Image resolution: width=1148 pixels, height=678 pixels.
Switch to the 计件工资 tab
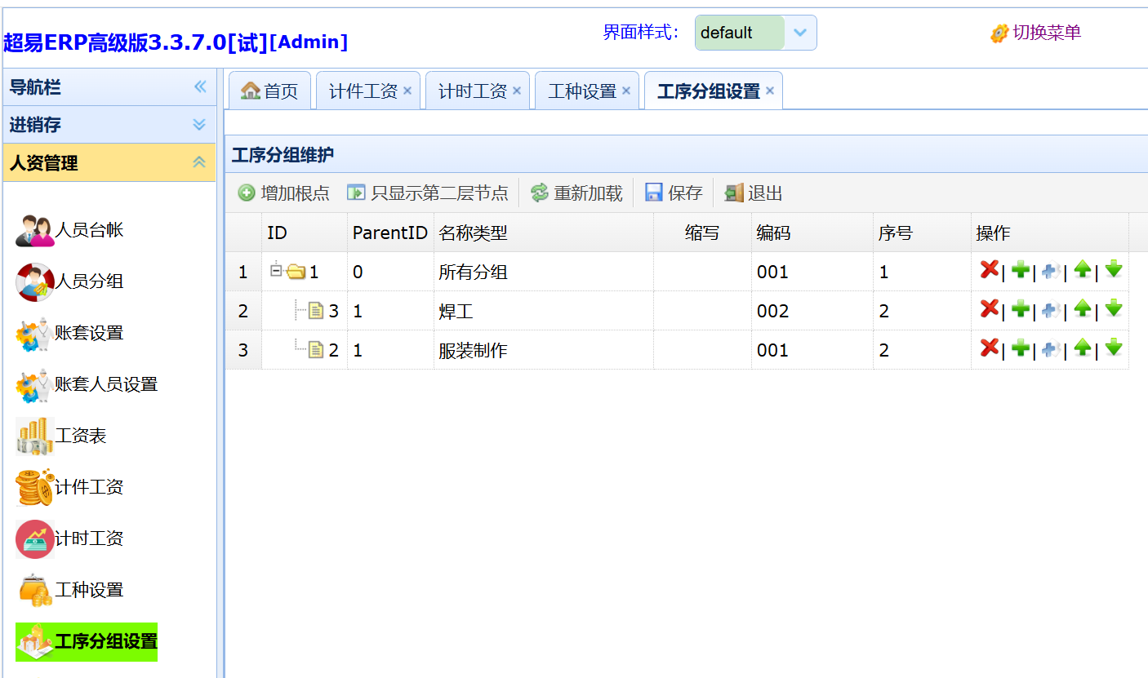pyautogui.click(x=363, y=91)
